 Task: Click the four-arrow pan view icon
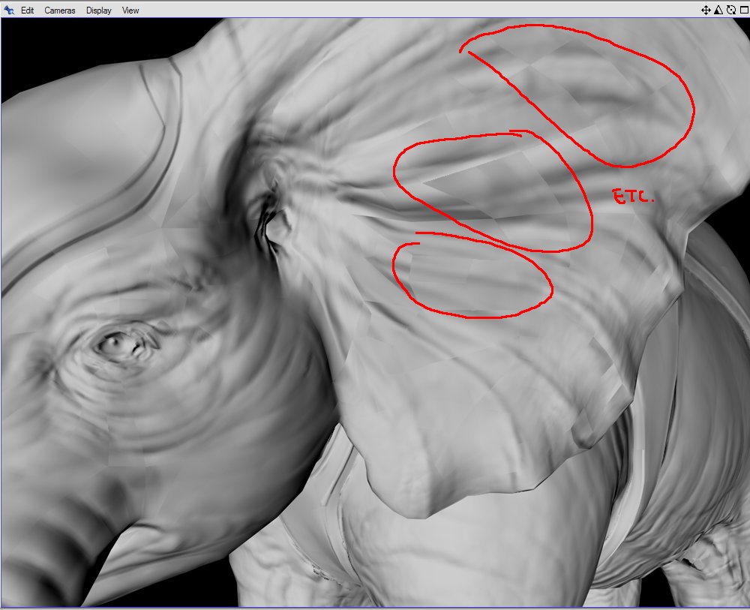pos(706,10)
